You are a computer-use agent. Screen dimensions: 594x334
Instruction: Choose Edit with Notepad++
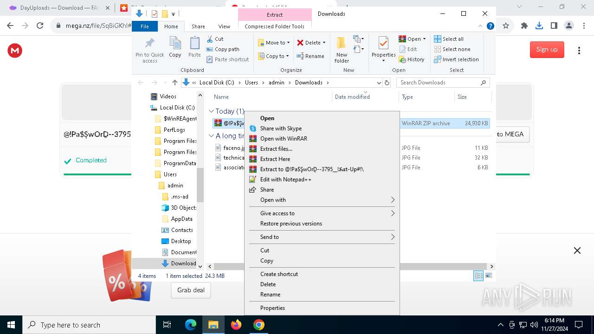[x=322, y=180]
